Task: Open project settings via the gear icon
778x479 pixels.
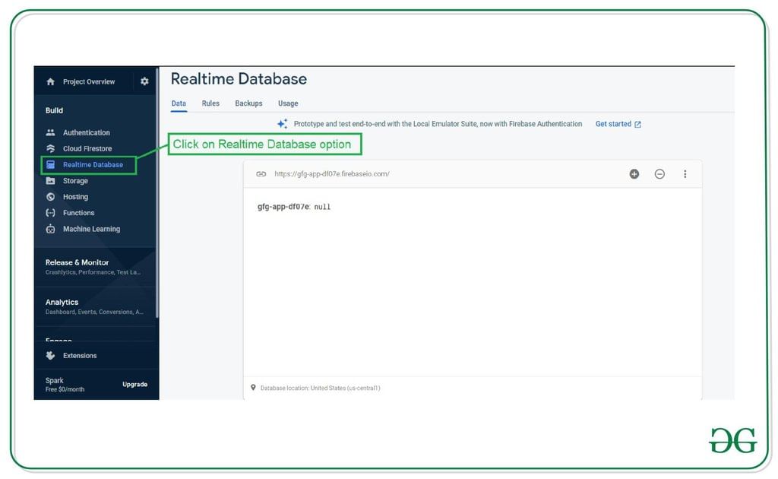Action: coord(144,81)
